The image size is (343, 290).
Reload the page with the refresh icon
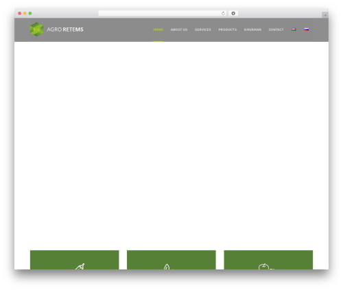(223, 13)
